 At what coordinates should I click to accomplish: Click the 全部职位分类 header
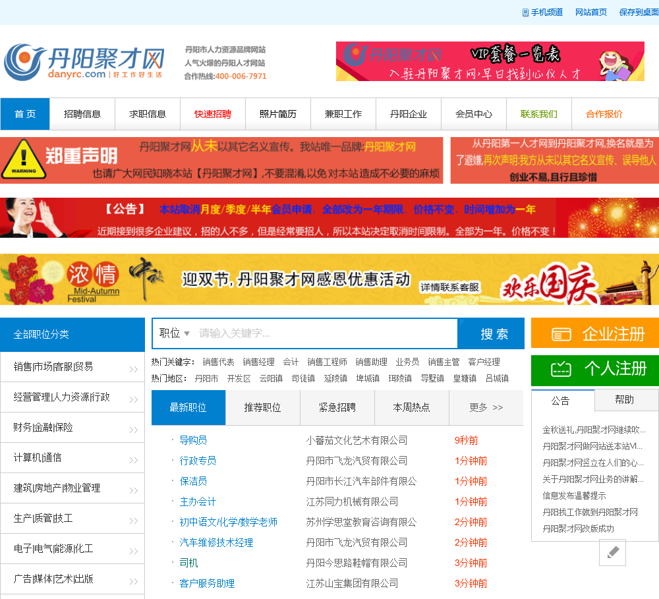point(72,335)
